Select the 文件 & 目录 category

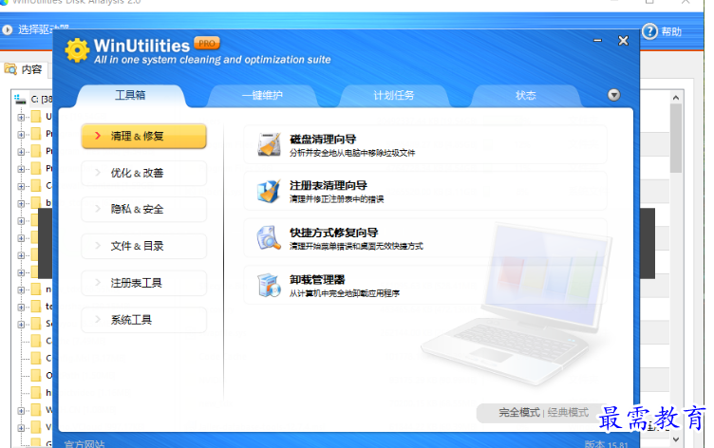pos(144,247)
